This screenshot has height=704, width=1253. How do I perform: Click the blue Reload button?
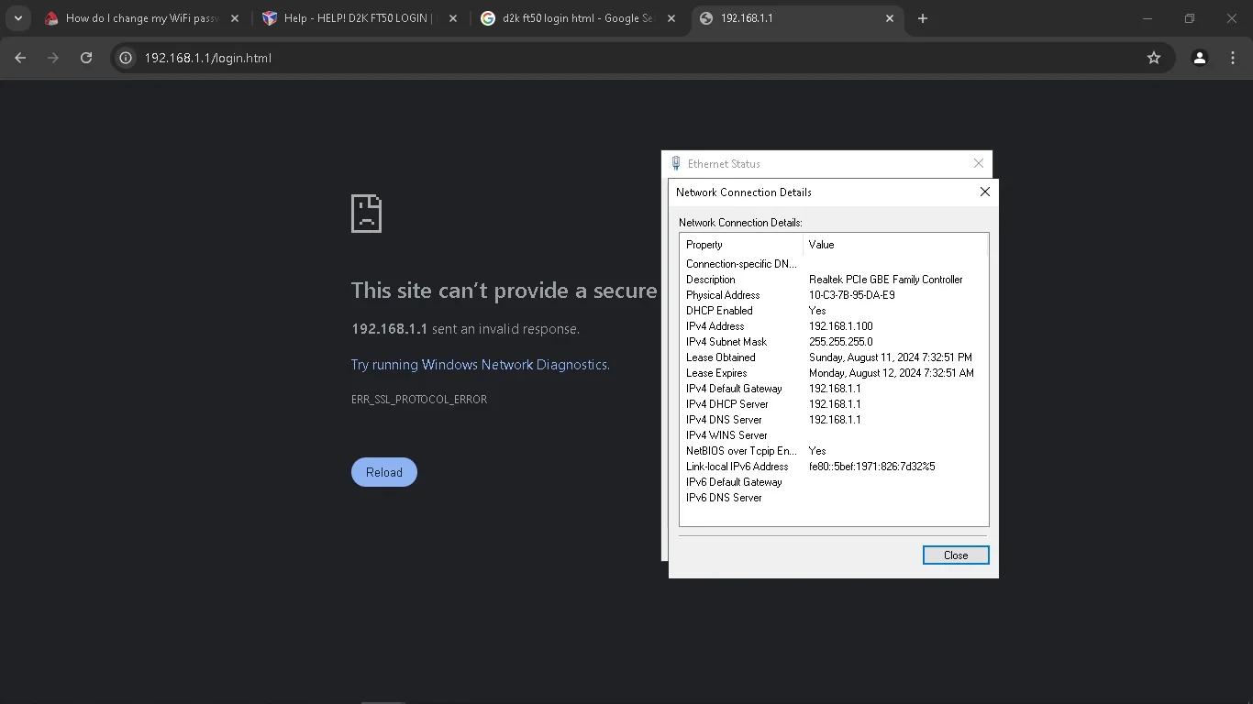pyautogui.click(x=384, y=472)
